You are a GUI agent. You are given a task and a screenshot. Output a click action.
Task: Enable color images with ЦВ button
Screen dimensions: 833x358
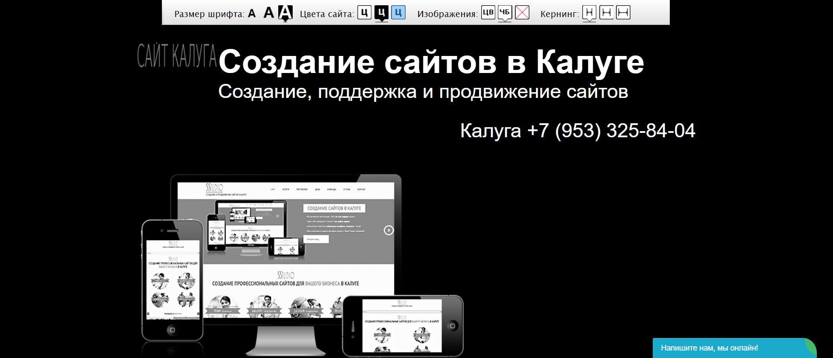point(488,13)
